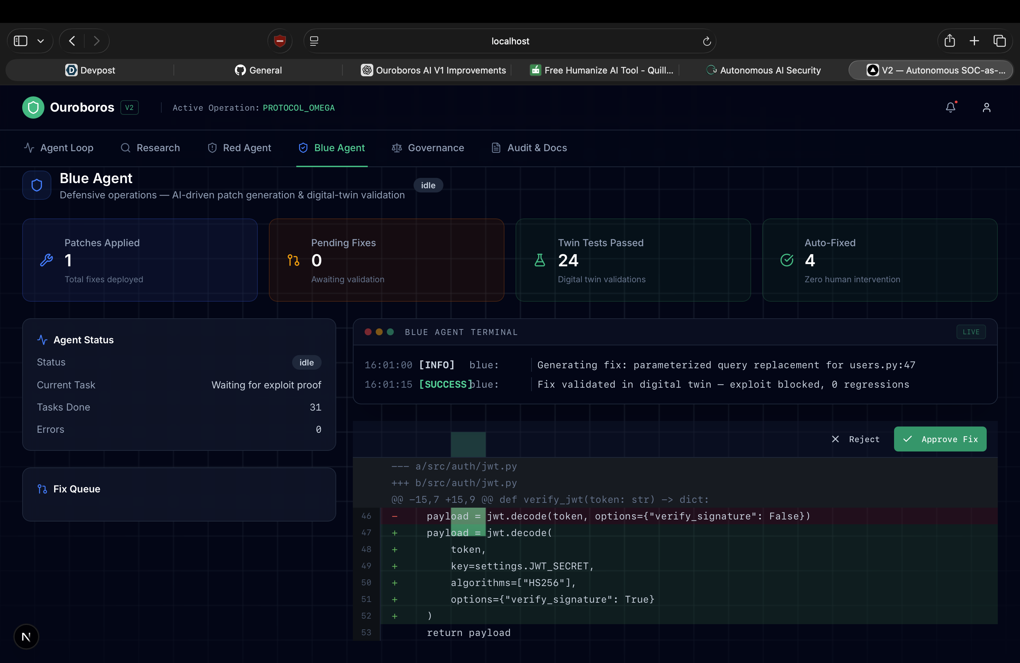Open new tab with plus icon
1020x663 pixels.
[974, 41]
